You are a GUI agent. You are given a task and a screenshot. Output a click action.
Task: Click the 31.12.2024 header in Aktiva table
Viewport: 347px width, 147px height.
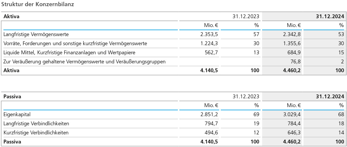tap(330, 16)
